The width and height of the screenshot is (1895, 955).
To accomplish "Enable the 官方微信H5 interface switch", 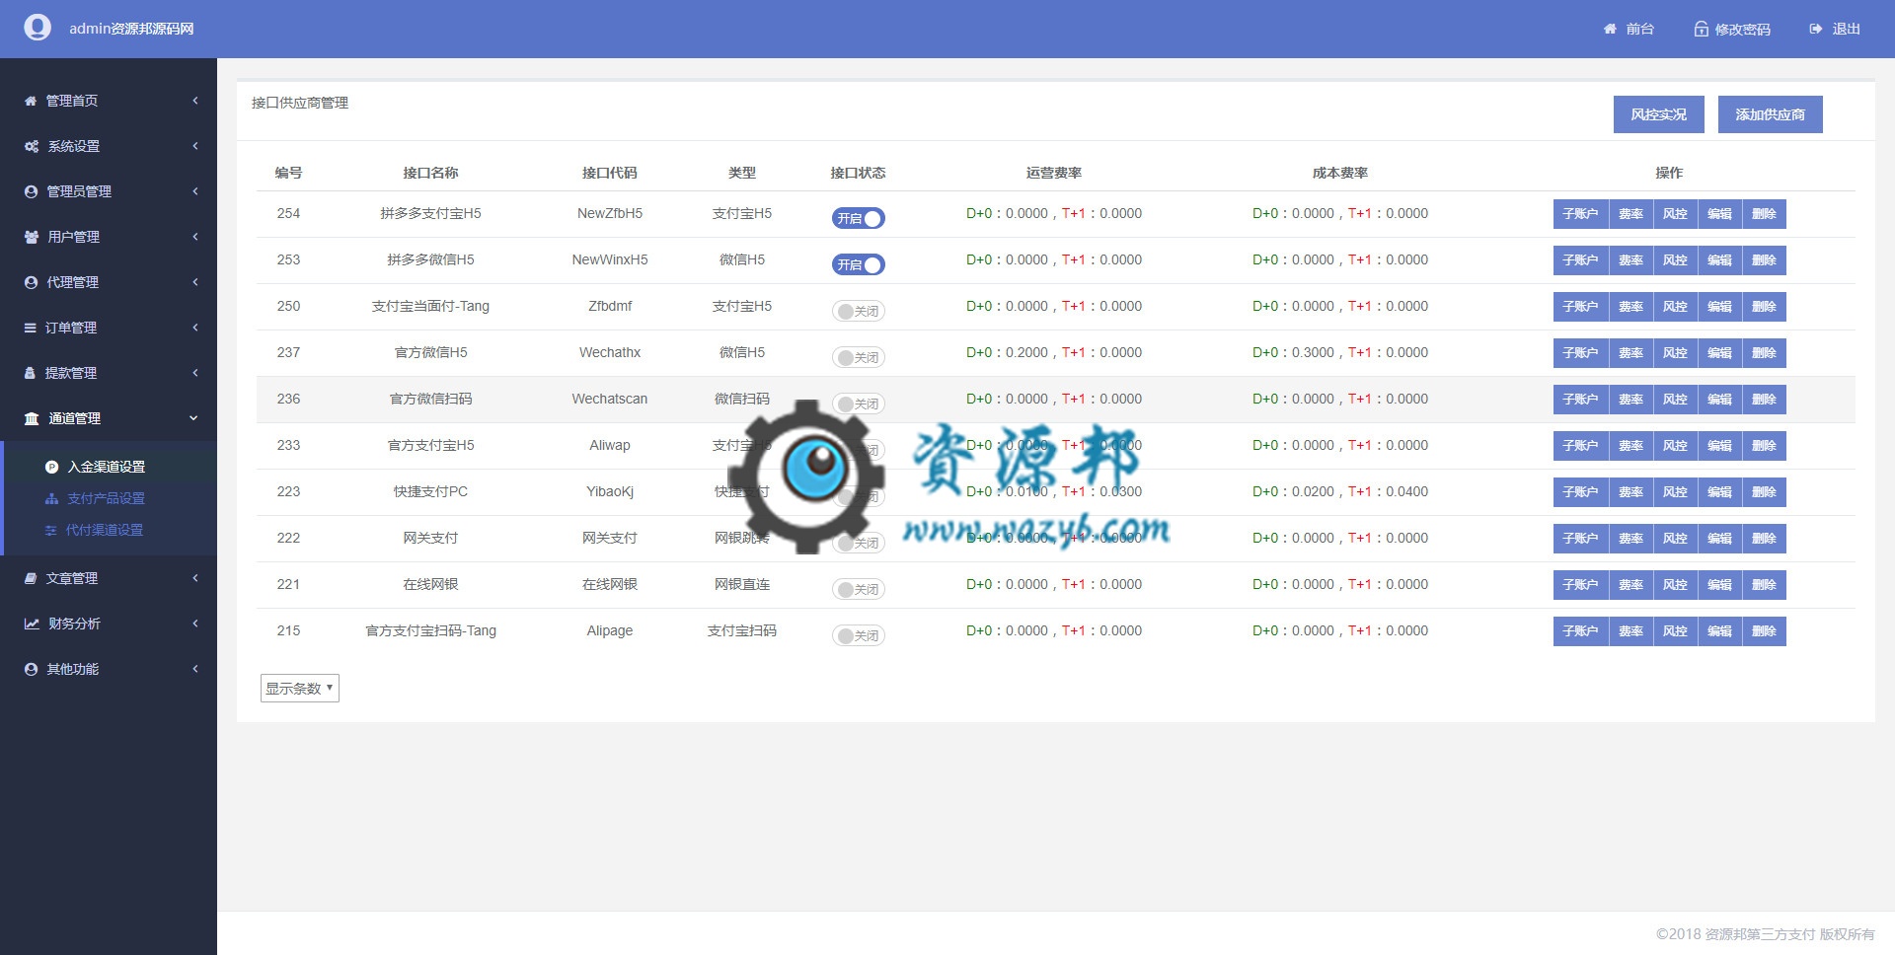I will click(858, 357).
